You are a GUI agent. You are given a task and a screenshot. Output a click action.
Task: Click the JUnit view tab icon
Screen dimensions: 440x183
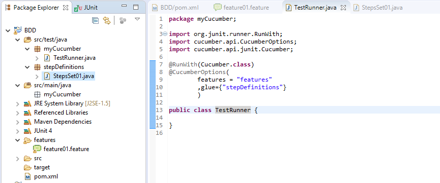[78, 8]
